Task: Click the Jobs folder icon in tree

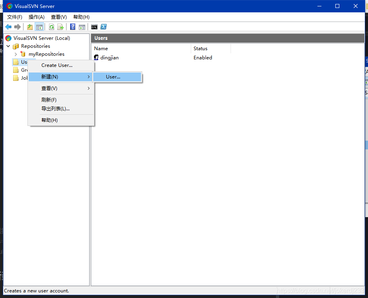Action: point(16,78)
